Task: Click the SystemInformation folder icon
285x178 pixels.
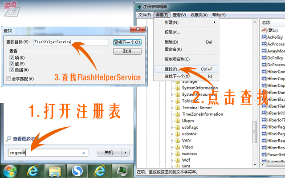Action: [178, 88]
